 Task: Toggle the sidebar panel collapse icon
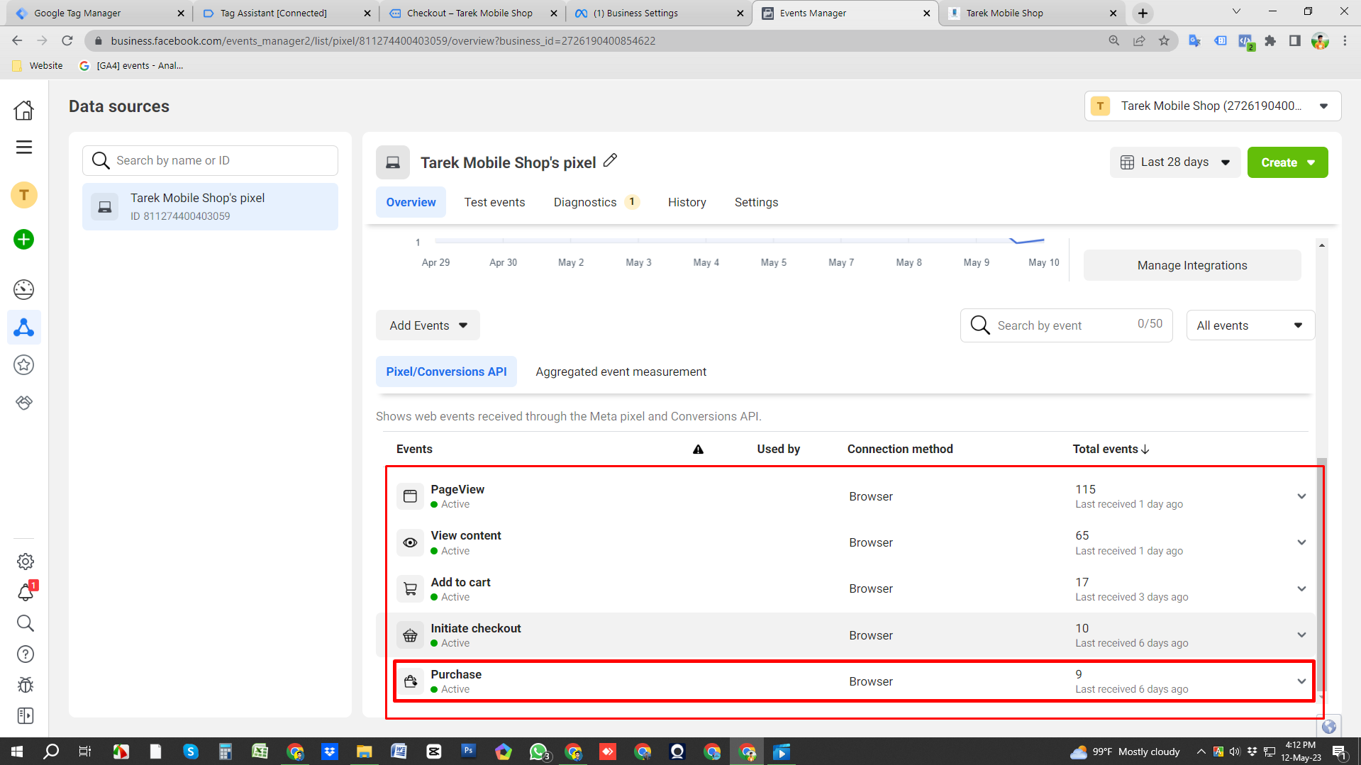coord(26,716)
